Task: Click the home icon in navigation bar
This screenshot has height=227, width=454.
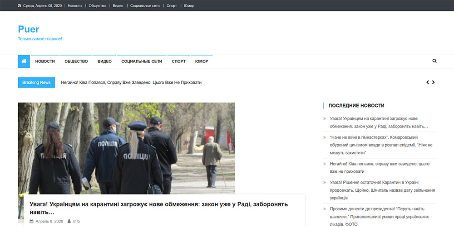Action: [24, 61]
